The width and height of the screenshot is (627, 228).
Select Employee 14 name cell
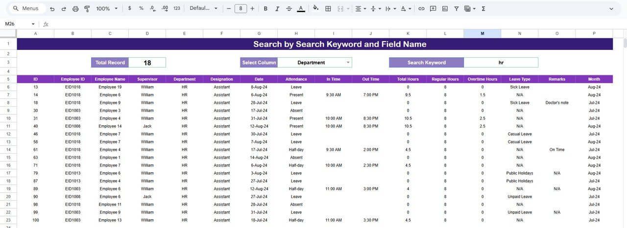[x=110, y=126]
